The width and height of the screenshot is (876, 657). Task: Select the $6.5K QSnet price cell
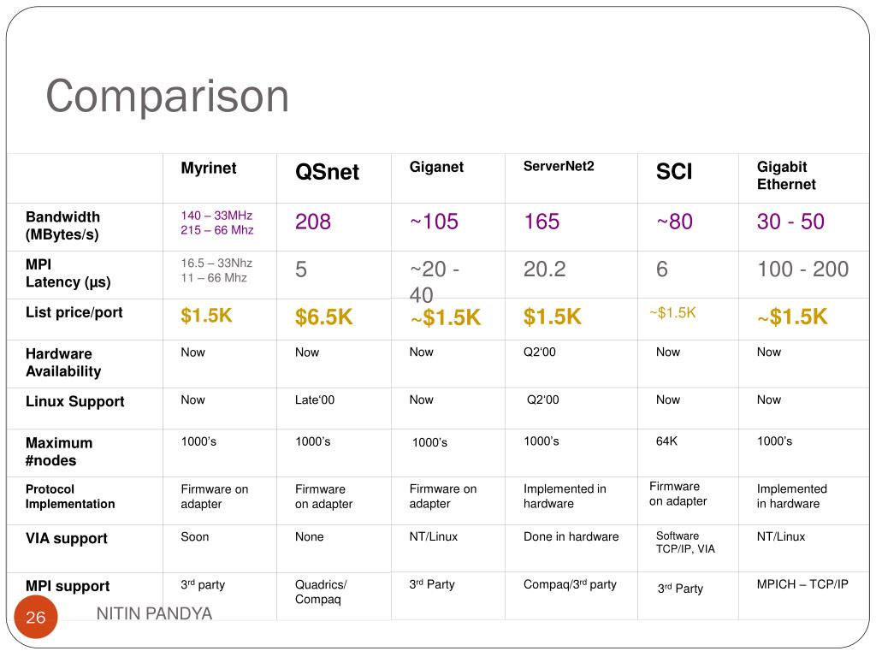point(324,317)
